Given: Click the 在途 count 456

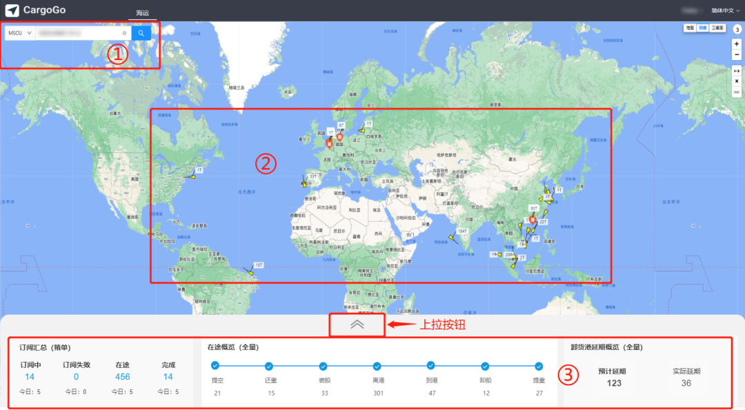Looking at the screenshot, I should coord(122,377).
